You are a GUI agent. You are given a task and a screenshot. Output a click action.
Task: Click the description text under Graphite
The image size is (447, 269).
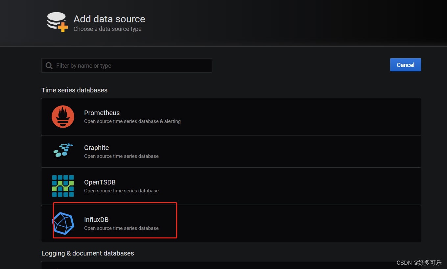(x=121, y=156)
